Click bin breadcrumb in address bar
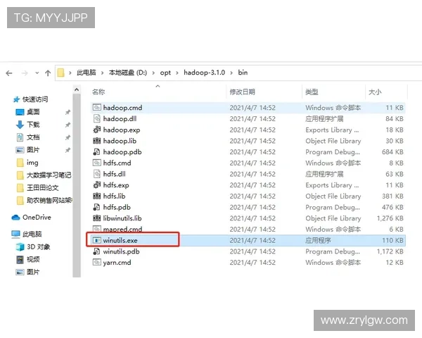The image size is (422, 338). tap(243, 73)
